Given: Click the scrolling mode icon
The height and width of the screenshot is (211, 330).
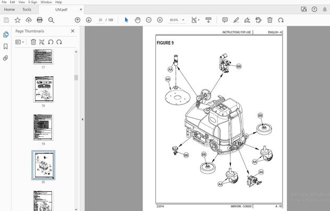Looking at the screenshot, I should 208,20.
